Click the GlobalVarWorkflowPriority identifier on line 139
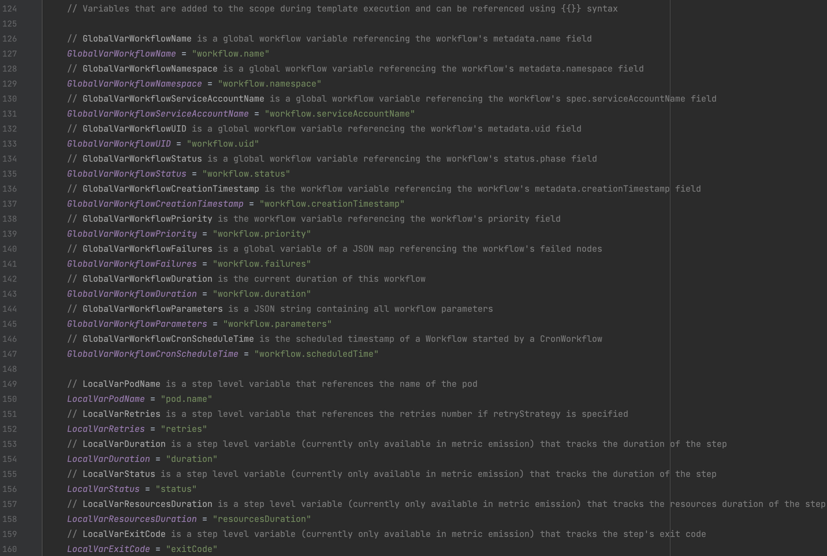The width and height of the screenshot is (827, 556). click(132, 234)
